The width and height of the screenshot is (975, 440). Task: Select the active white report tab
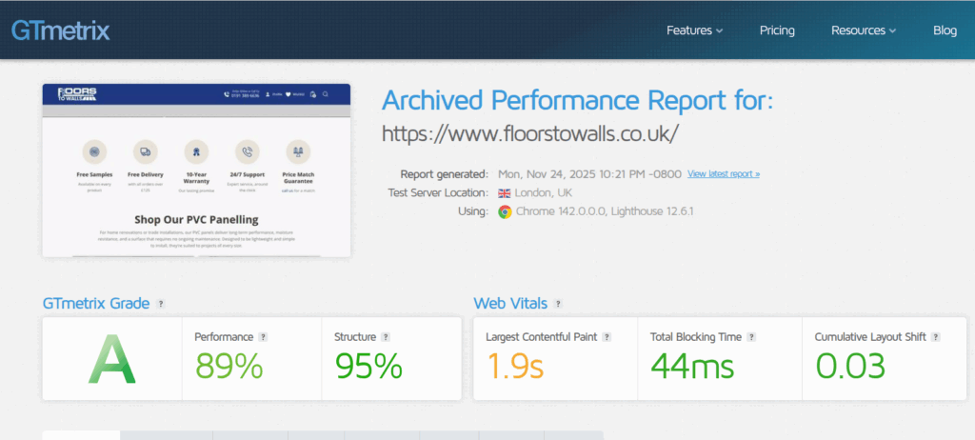coord(81,435)
